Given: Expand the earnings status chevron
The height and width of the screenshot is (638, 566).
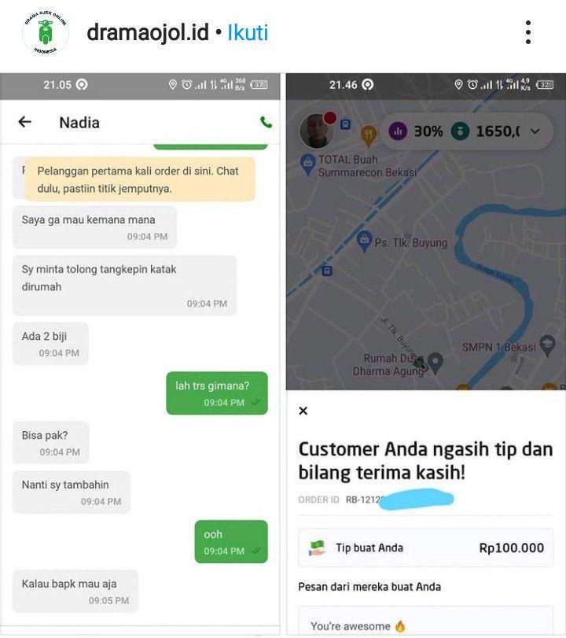Looking at the screenshot, I should pos(535,131).
